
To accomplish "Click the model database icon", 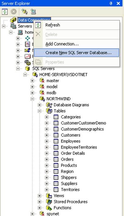I will 42,87.
